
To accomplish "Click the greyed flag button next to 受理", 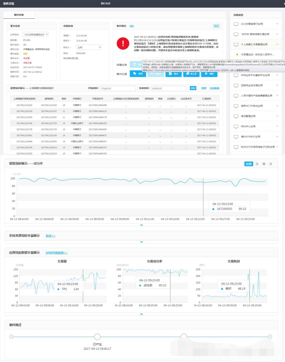I will tap(156, 74).
